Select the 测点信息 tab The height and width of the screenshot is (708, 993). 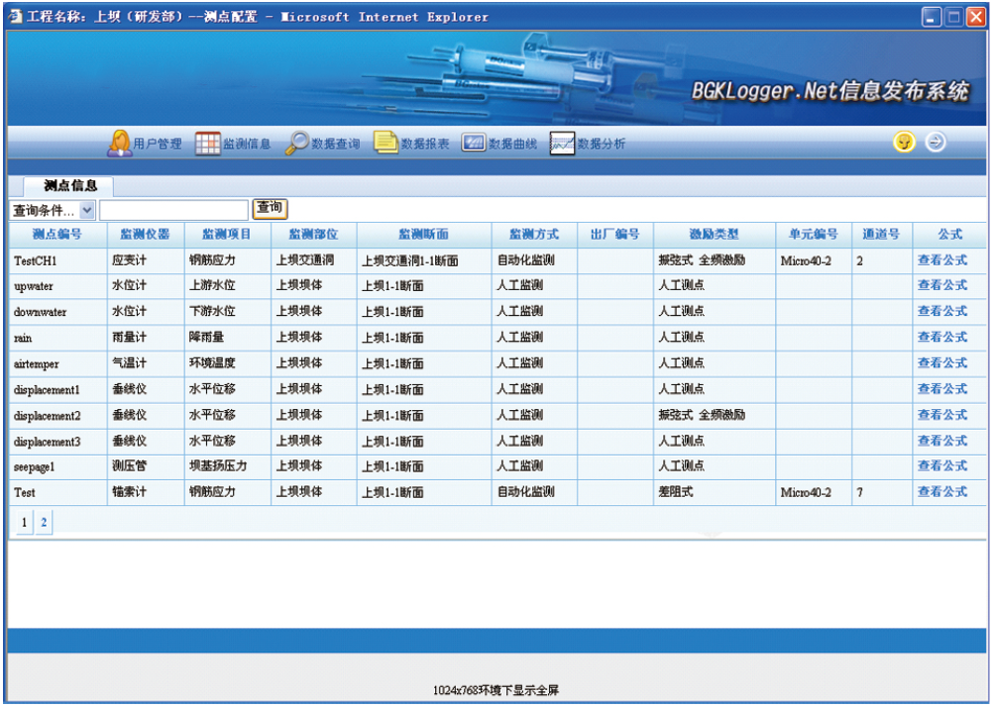69,185
